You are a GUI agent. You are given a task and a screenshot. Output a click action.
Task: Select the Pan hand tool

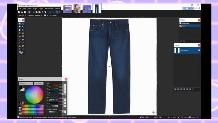(23, 33)
